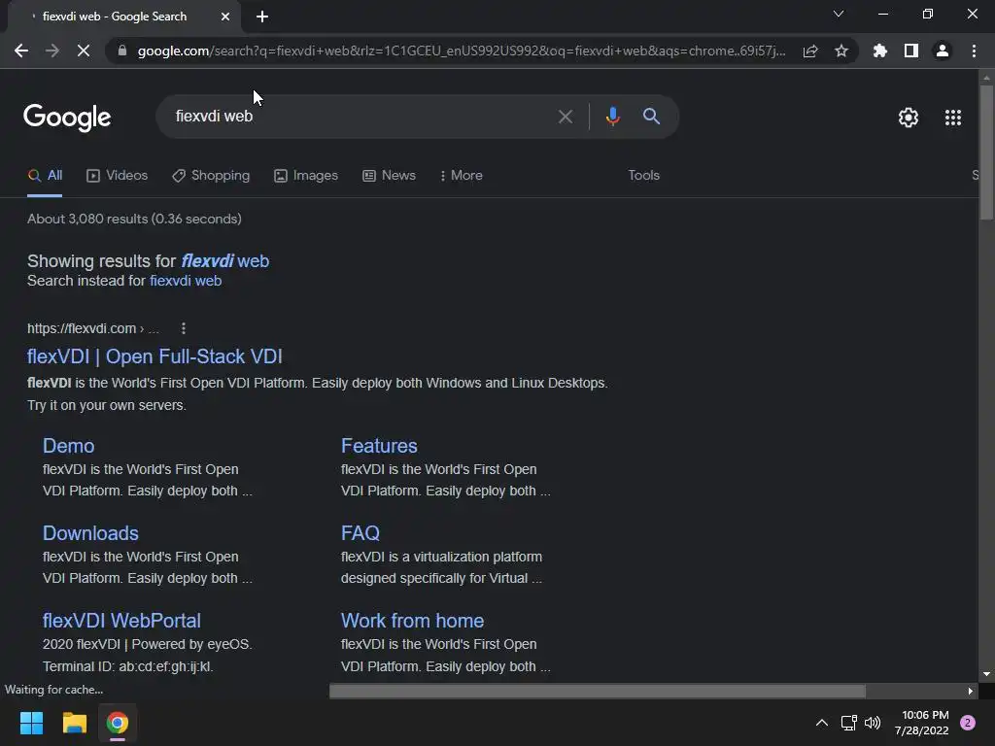Start voice search with microphone icon
Viewport: 995px width, 746px height.
point(612,117)
